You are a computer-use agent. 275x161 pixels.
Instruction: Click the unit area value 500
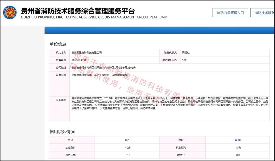pos(184,60)
